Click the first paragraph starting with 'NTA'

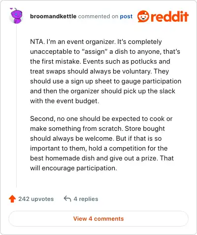(105, 71)
